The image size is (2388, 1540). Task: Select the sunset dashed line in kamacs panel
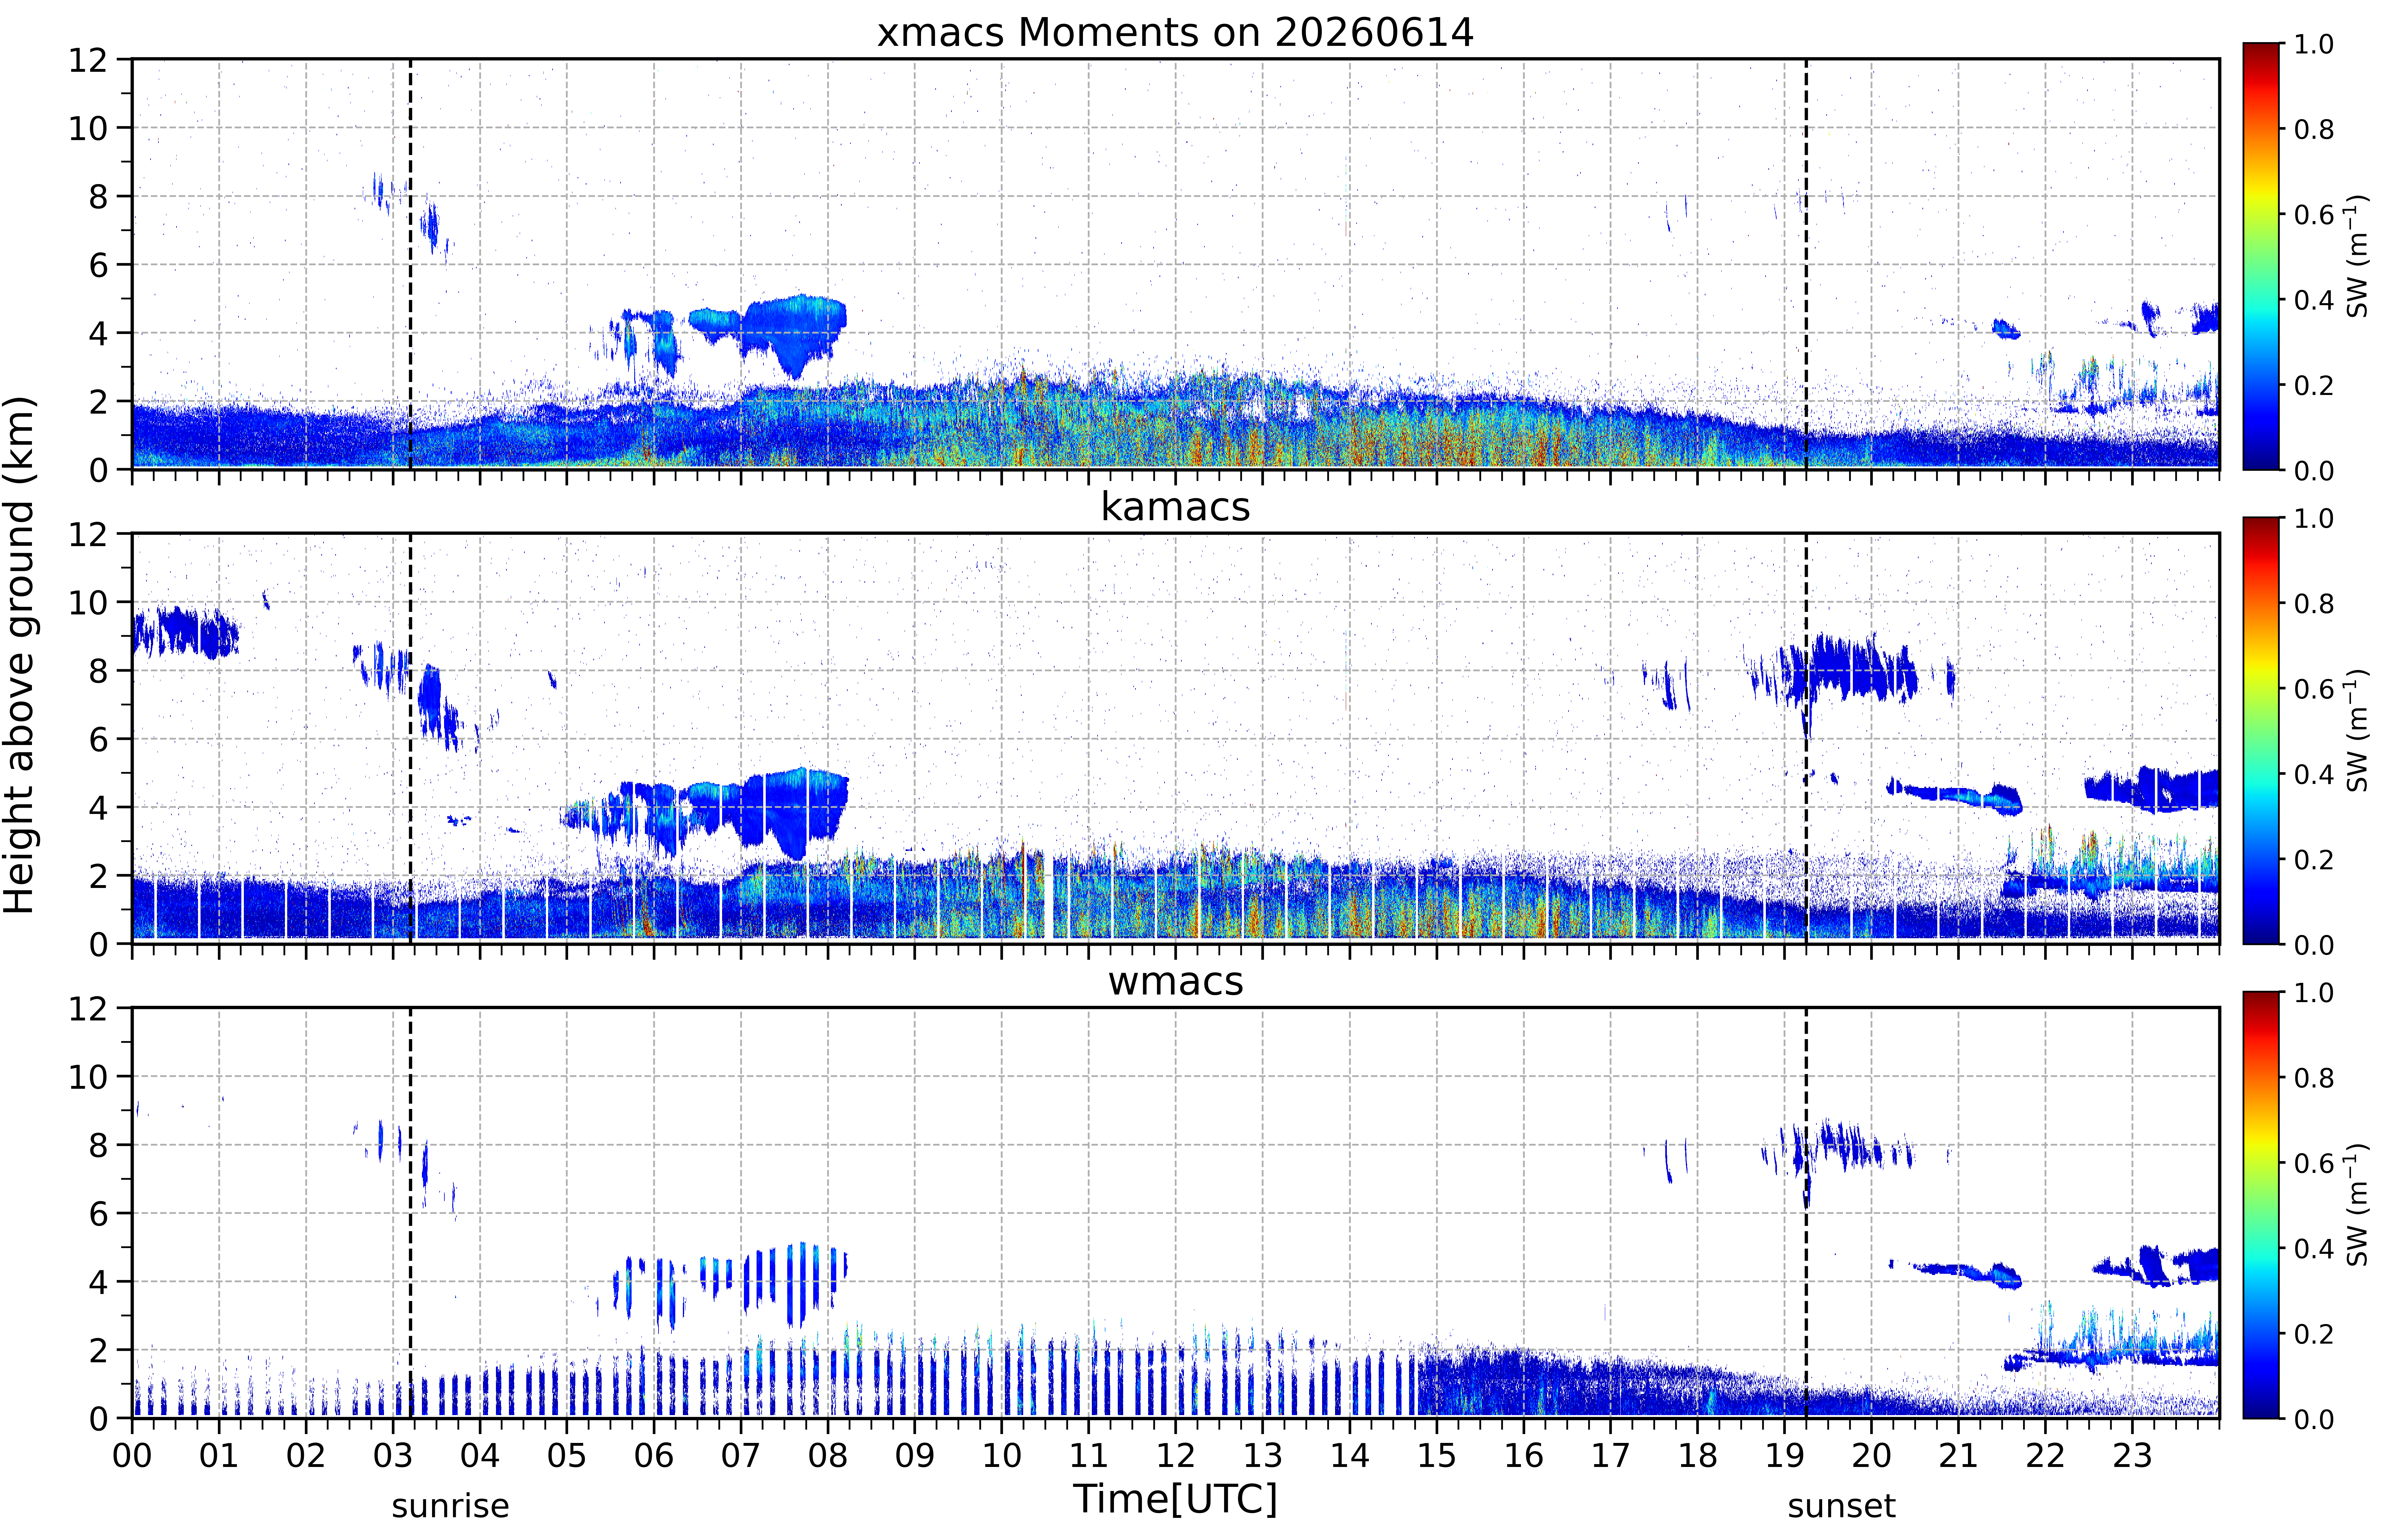pos(1806,738)
